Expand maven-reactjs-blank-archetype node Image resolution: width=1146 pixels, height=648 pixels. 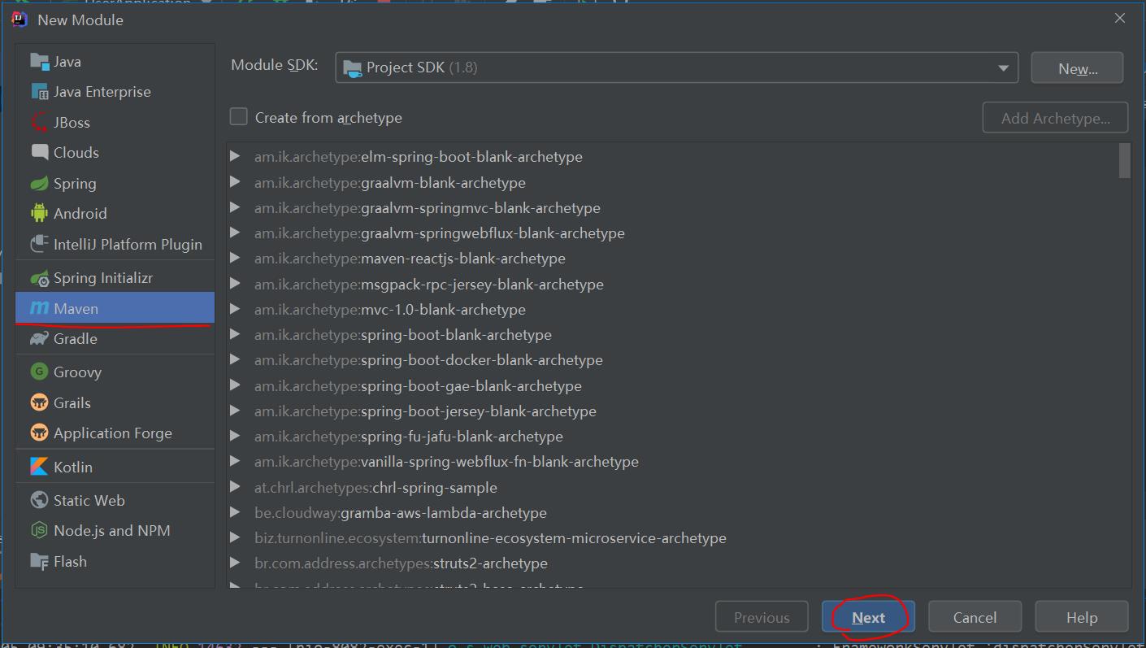point(235,258)
